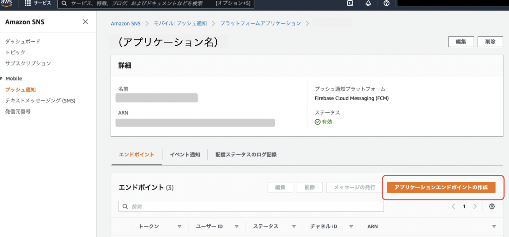Image resolution: width=509 pixels, height=237 pixels.
Task: Click the notifications bell icon
Action: click(x=368, y=3)
